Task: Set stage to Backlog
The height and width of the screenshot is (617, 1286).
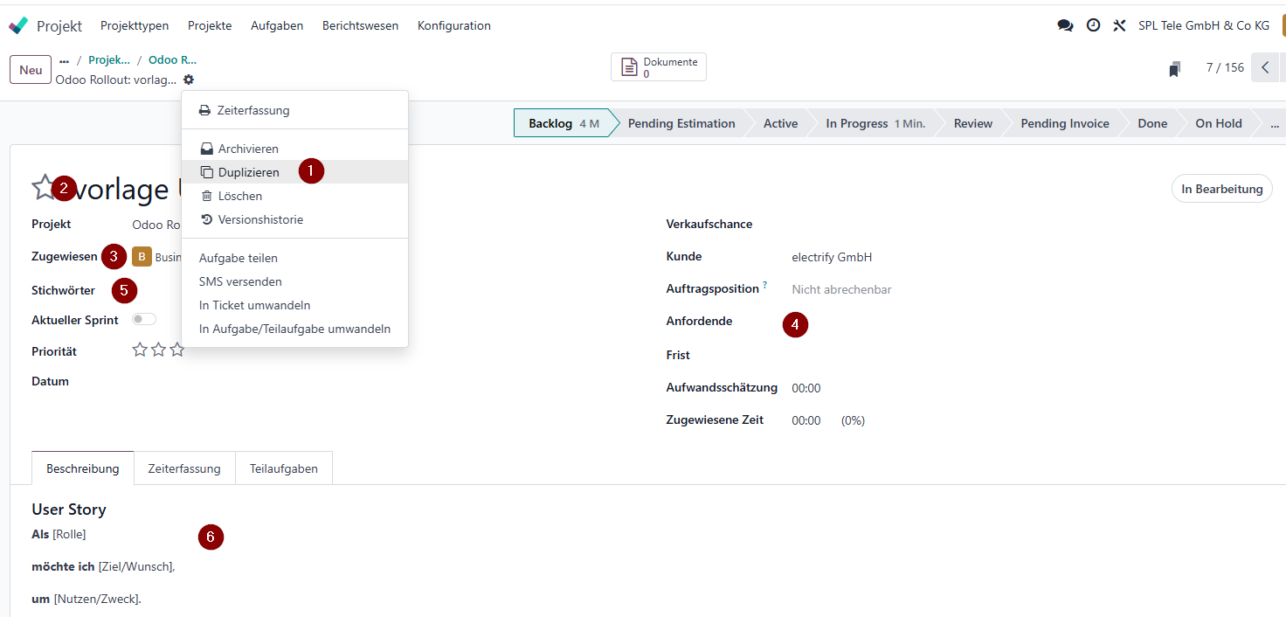Action: tap(563, 123)
